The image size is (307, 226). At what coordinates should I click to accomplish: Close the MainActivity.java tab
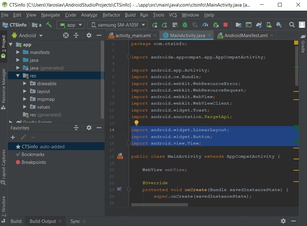pyautogui.click(x=209, y=35)
